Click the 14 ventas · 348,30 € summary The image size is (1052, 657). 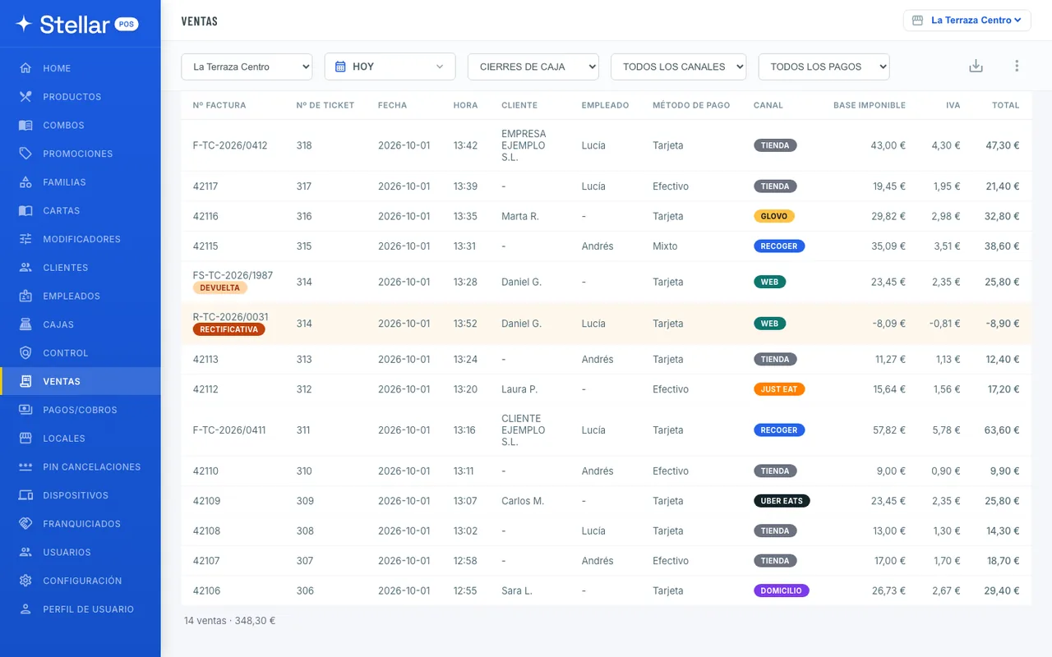click(x=229, y=621)
